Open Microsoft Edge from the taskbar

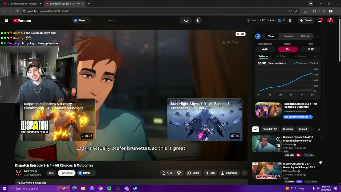(74, 189)
